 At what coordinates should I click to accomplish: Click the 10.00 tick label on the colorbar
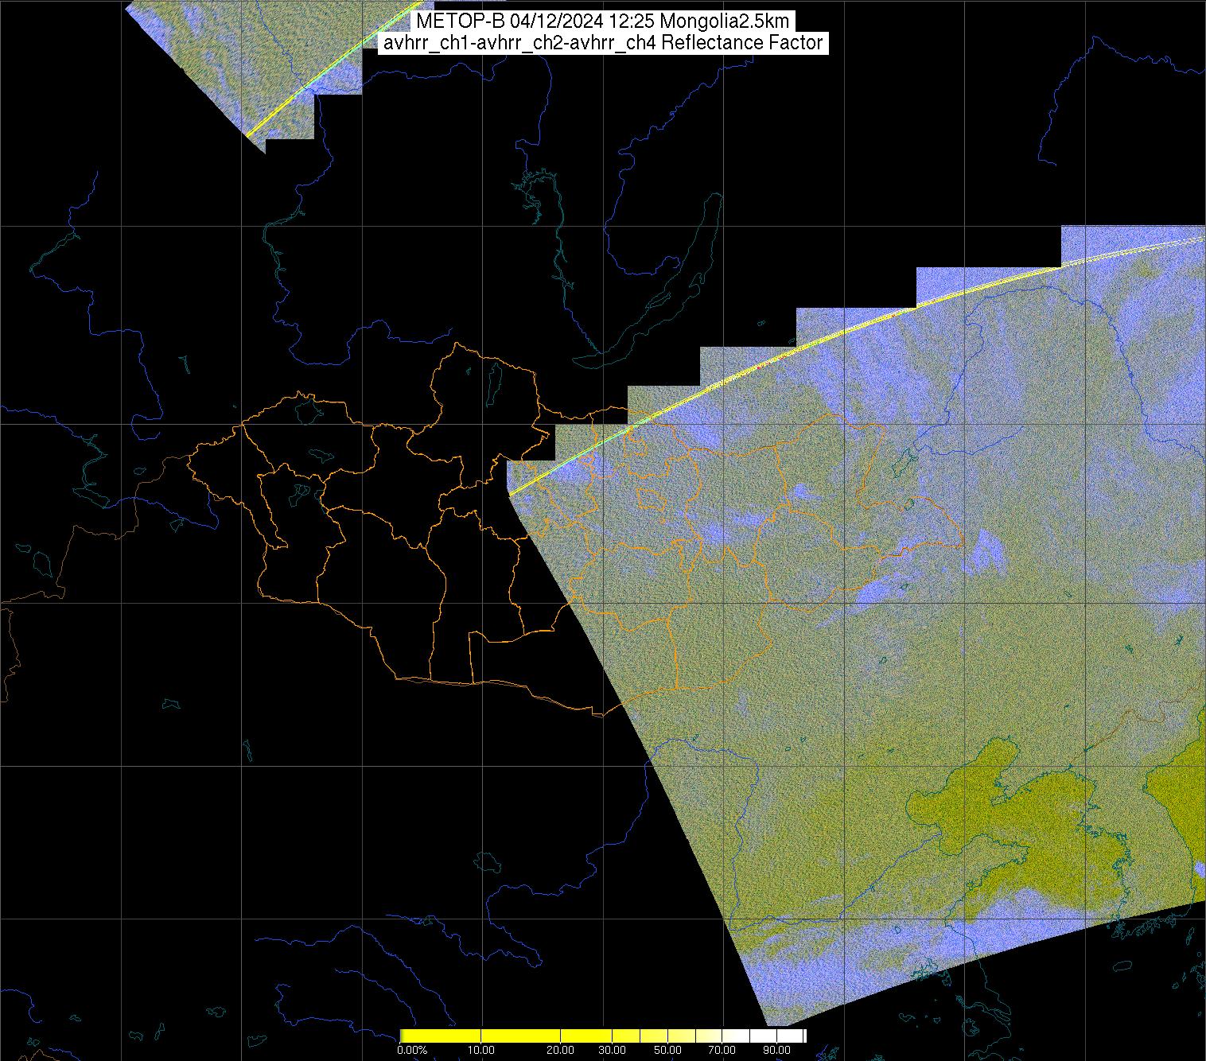coord(482,1051)
